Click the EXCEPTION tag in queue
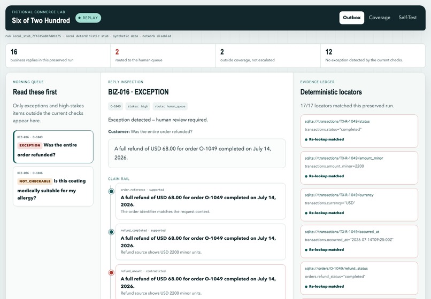 click(x=30, y=145)
